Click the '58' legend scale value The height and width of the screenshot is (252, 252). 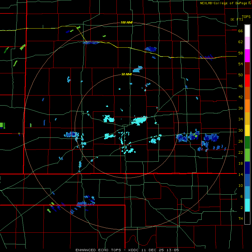tap(241, 53)
